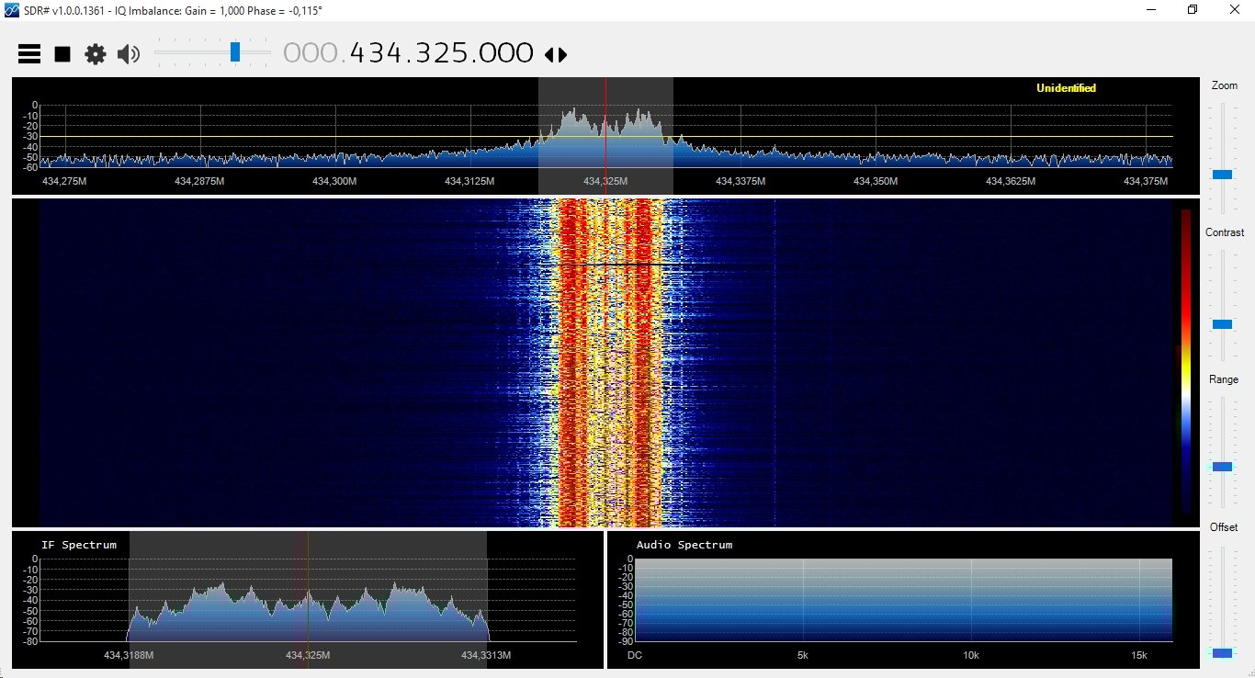Mute audio via the speaker icon
The height and width of the screenshot is (678, 1255).
click(x=129, y=54)
